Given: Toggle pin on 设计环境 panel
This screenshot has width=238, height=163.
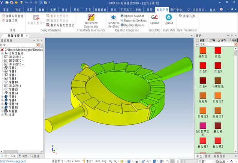Looking at the screenshot, I should [x=38, y=41].
